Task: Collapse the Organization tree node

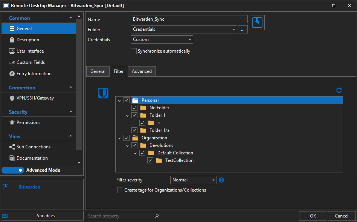Action: [x=119, y=138]
